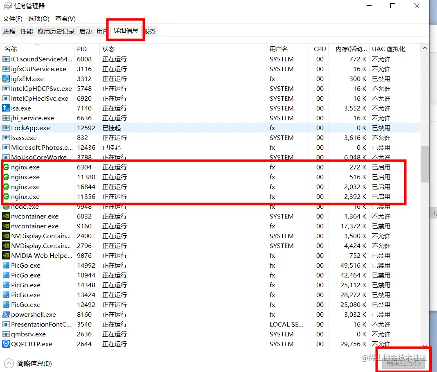Click the IntelCpHDCPSvc.exe icon

click(x=6, y=89)
